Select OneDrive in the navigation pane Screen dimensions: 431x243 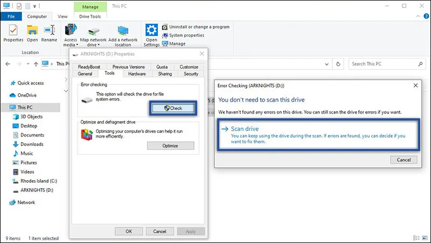pos(23,95)
